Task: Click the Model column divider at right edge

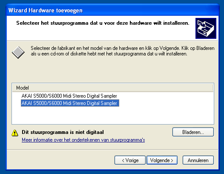Action: [x=213, y=88]
